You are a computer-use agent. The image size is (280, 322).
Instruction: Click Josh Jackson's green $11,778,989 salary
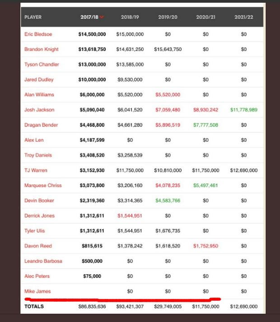point(243,110)
